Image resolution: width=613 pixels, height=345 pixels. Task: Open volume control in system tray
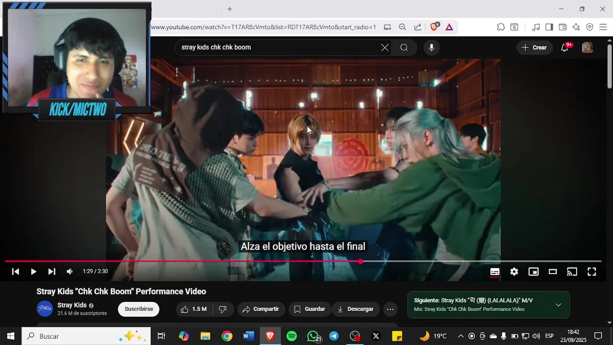536,336
